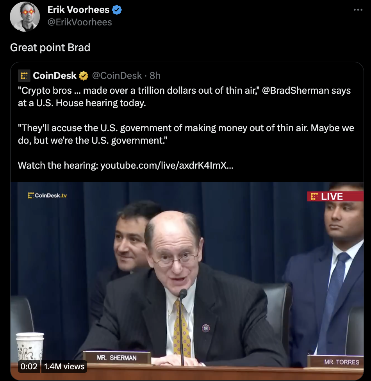Play the Brad Sherman hearing video
Image resolution: width=371 pixels, height=381 pixels.
[187, 281]
